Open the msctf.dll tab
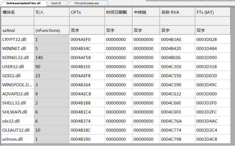This screenshot has height=146, width=235. 56,3
